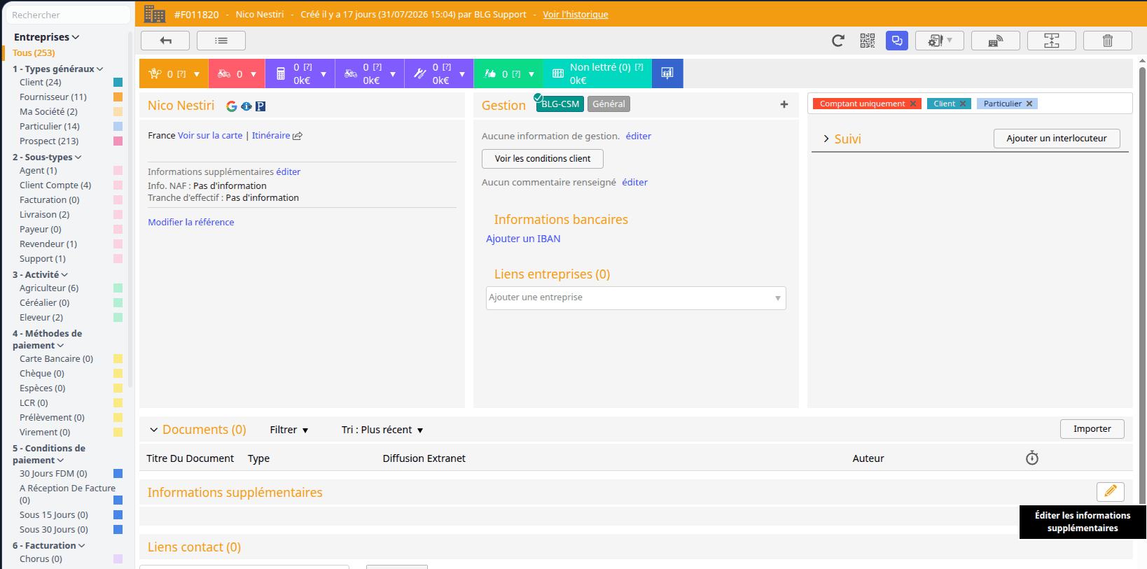This screenshot has height=569, width=1147.
Task: Click the merge records toolbar button
Action: pos(1052,41)
